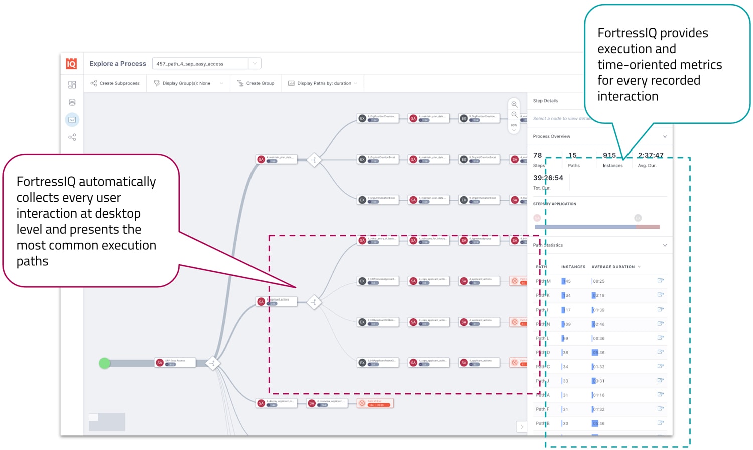Image resolution: width=753 pixels, height=450 pixels.
Task: Open Path L export icon
Action: pos(661,338)
